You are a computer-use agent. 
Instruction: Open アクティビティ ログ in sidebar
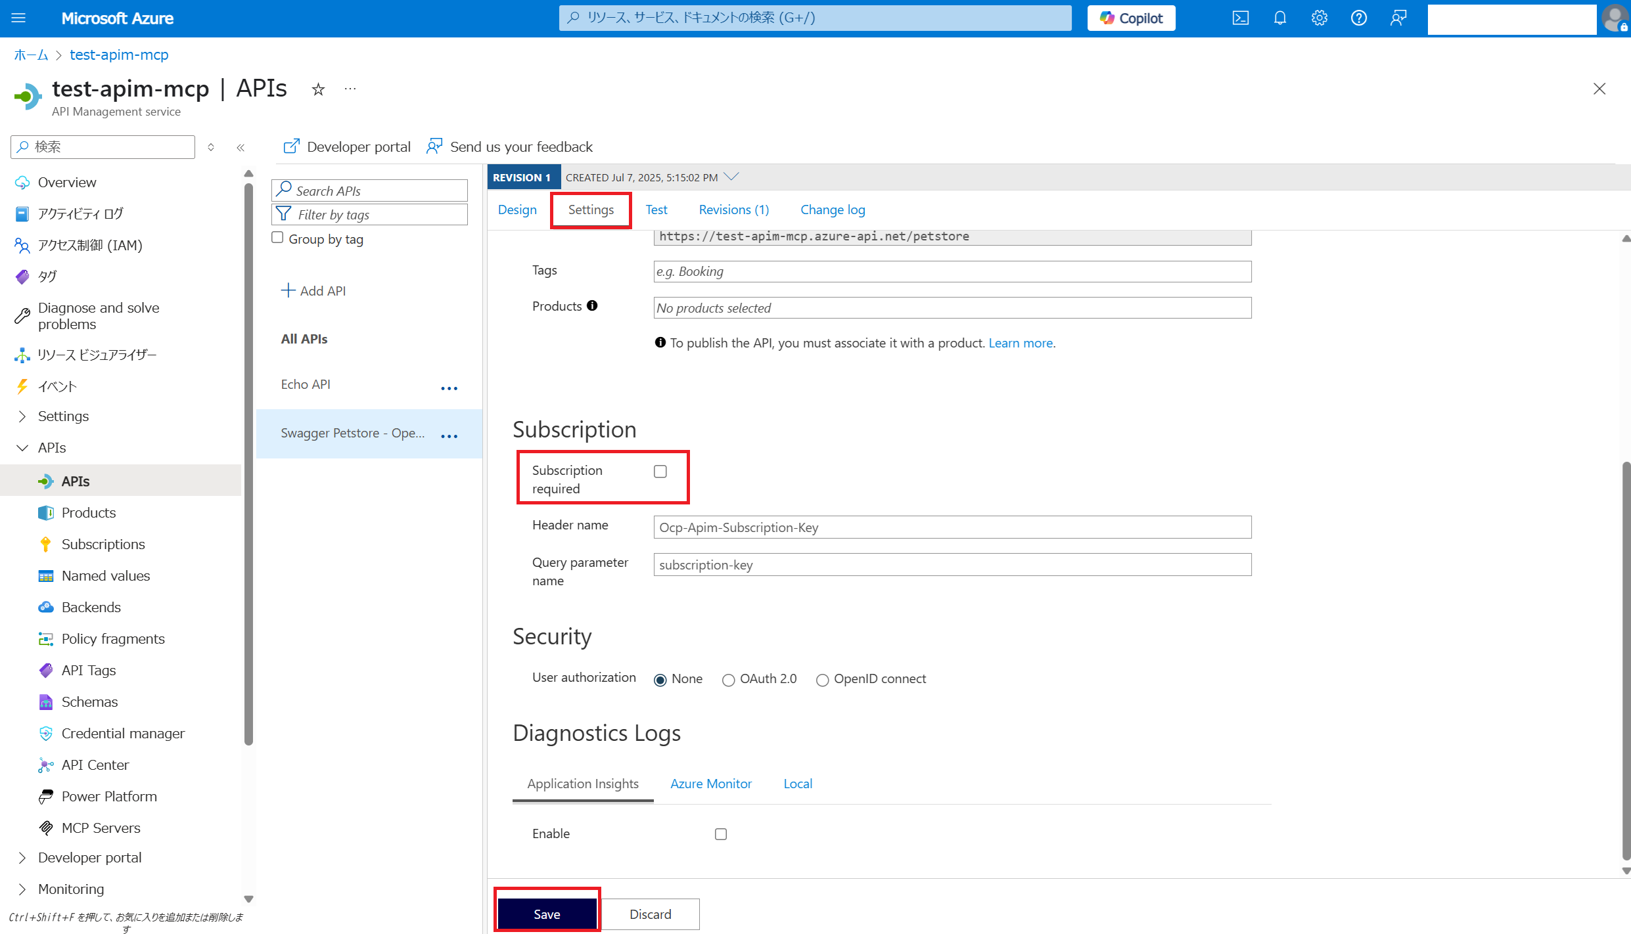click(80, 213)
